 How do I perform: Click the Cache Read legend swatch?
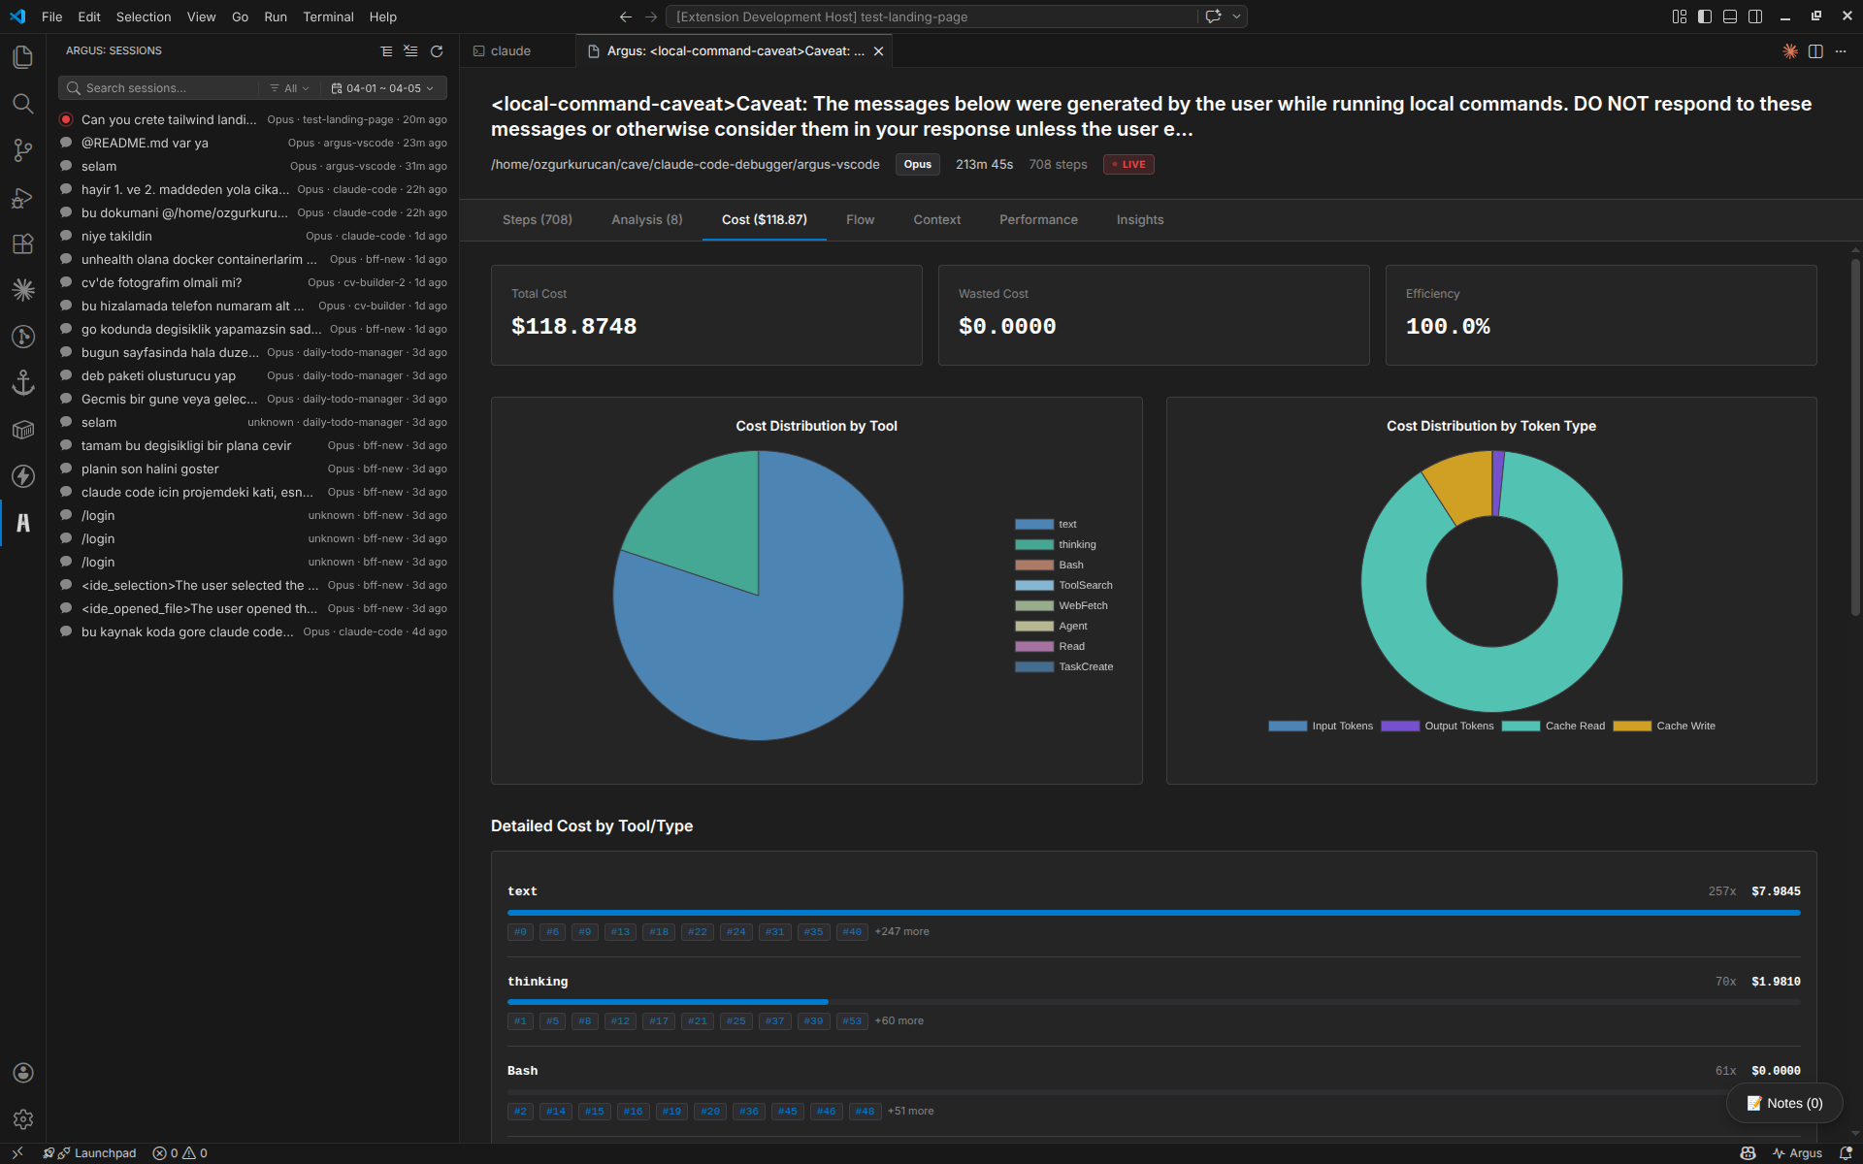pyautogui.click(x=1520, y=726)
